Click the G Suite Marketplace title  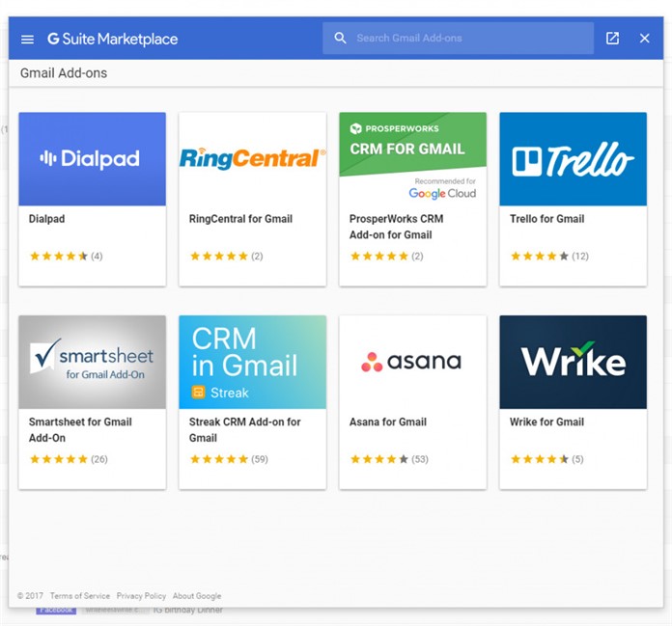(x=113, y=40)
